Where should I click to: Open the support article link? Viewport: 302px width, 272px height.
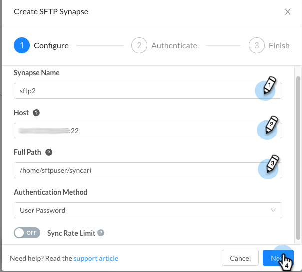(96, 258)
